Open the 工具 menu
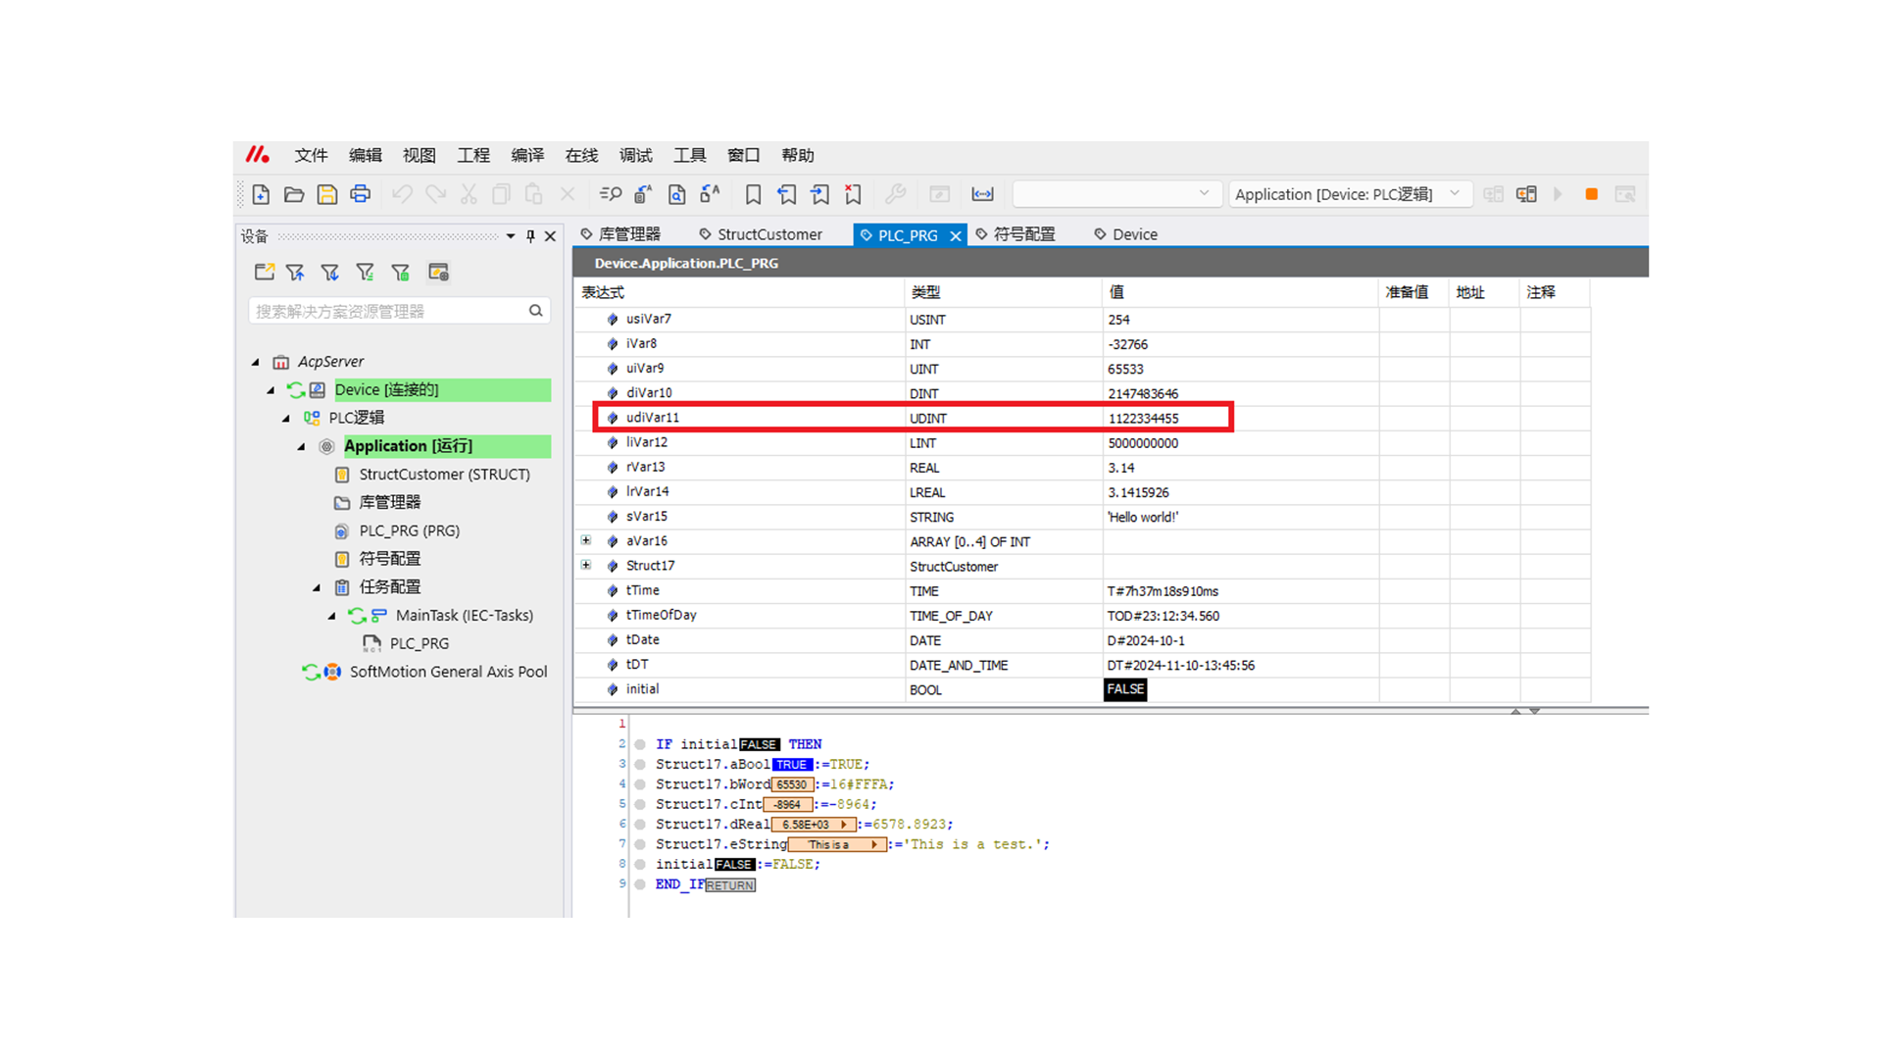The width and height of the screenshot is (1882, 1059). 690,155
